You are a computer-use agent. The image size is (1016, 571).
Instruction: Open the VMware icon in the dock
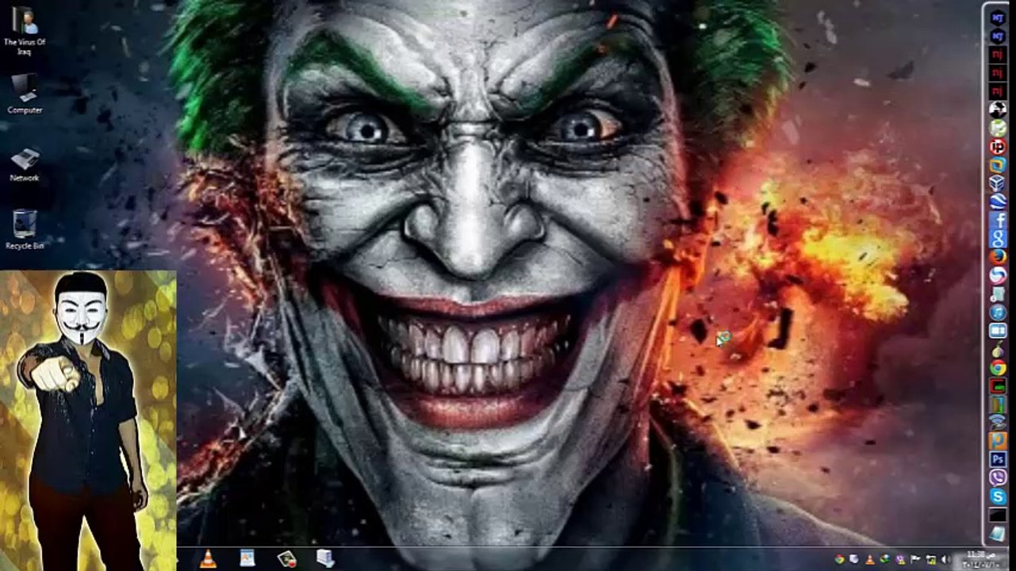tap(998, 165)
